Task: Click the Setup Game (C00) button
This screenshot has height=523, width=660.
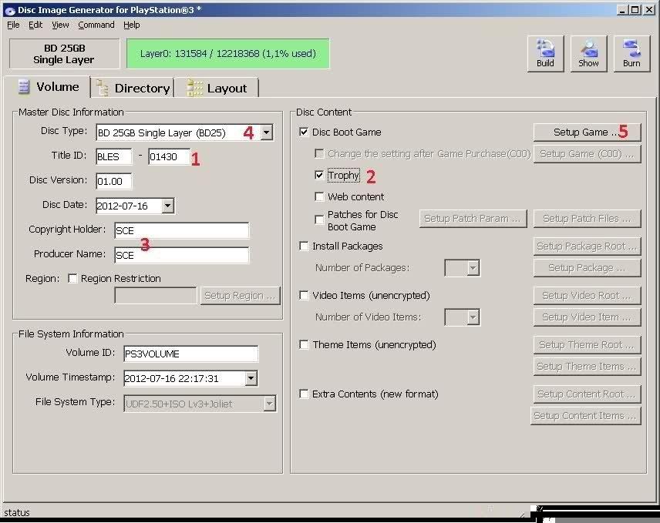Action: (x=588, y=154)
